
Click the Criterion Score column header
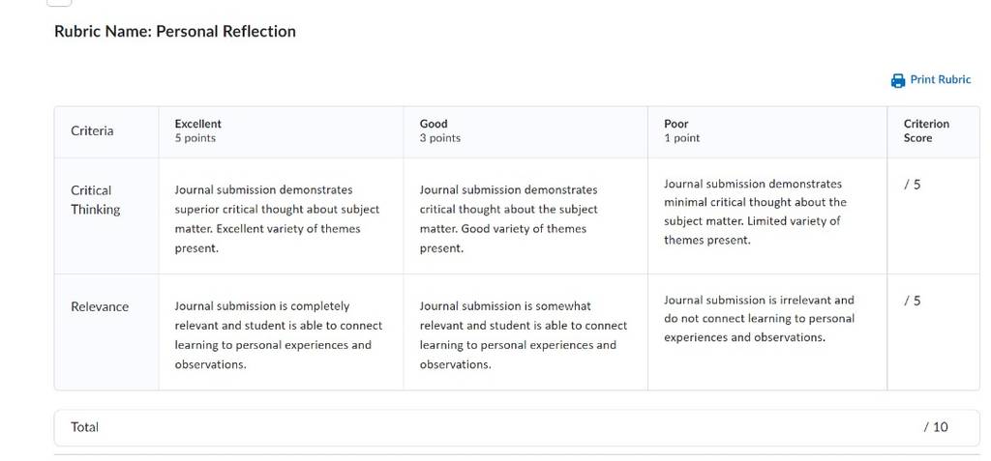[x=926, y=130]
